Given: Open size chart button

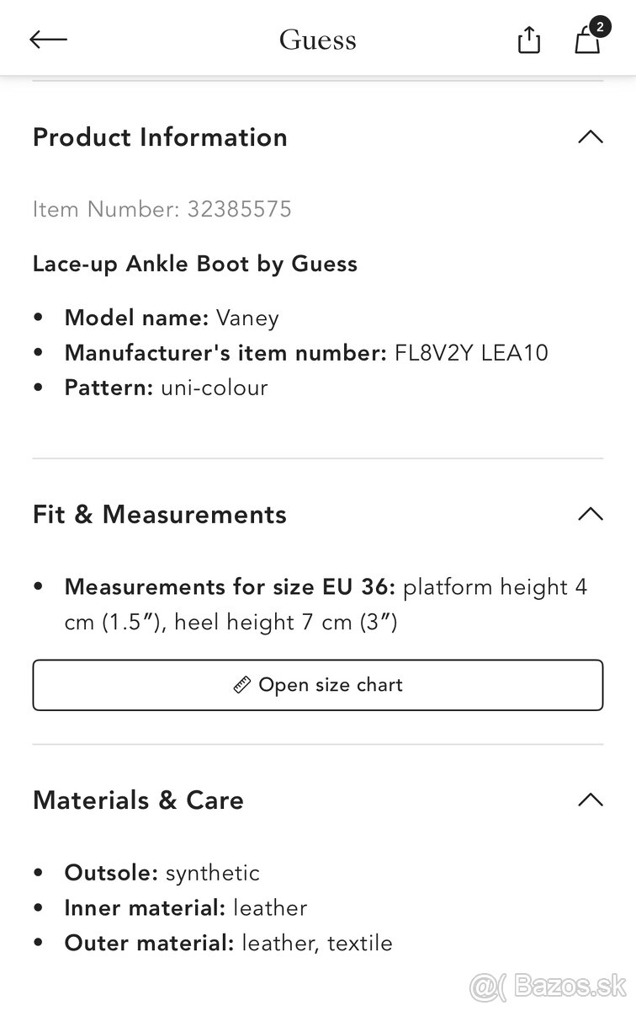Looking at the screenshot, I should (x=318, y=685).
